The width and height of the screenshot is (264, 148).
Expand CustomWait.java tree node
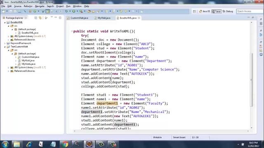tap(16, 57)
